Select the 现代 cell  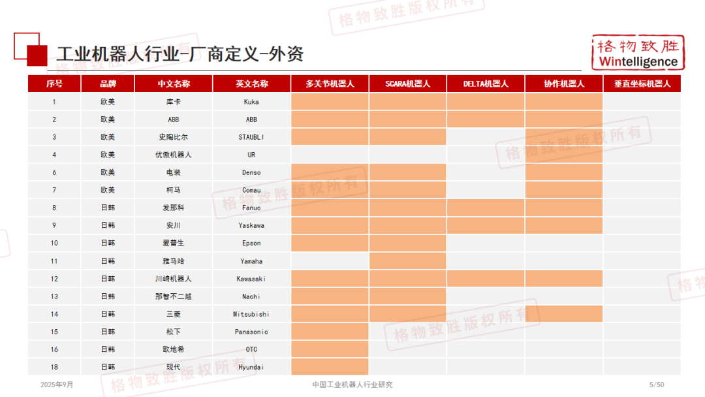[x=174, y=367]
